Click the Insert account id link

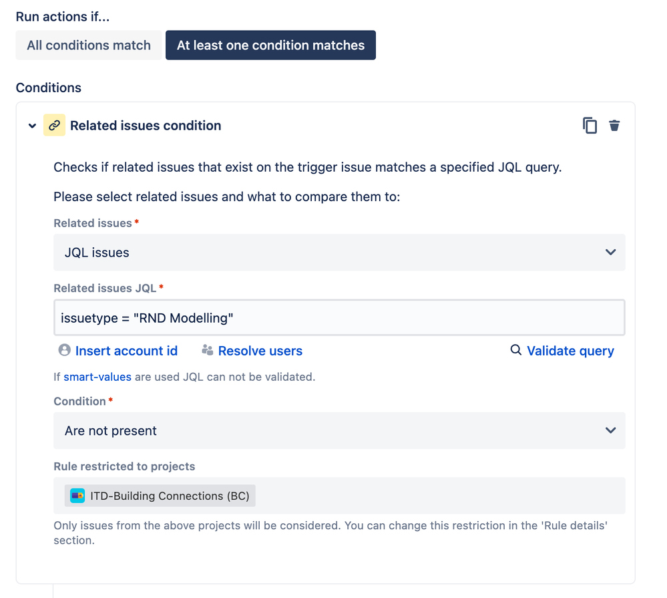[126, 350]
